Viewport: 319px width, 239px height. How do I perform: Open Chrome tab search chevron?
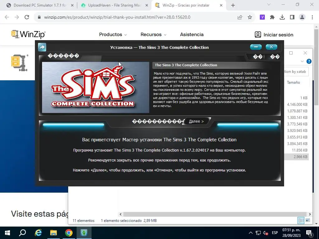[x=269, y=4]
